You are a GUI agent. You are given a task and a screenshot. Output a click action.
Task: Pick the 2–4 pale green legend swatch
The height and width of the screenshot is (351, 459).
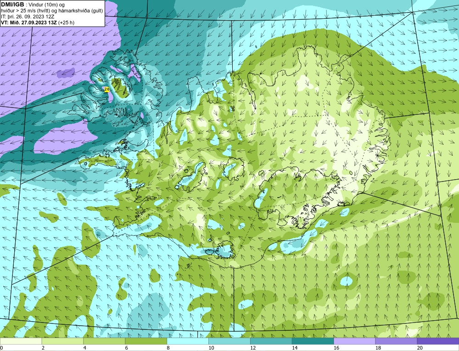click(62, 341)
